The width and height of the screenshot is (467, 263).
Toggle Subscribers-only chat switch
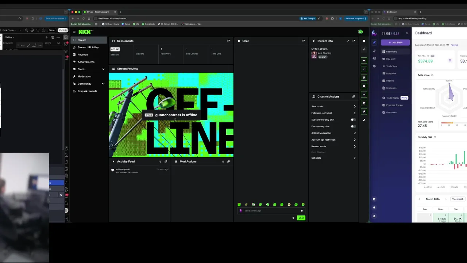(353, 120)
